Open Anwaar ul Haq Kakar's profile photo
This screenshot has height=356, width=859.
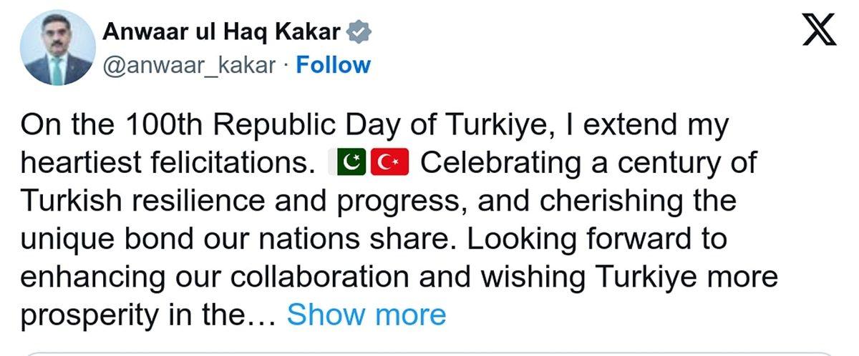[x=58, y=48]
